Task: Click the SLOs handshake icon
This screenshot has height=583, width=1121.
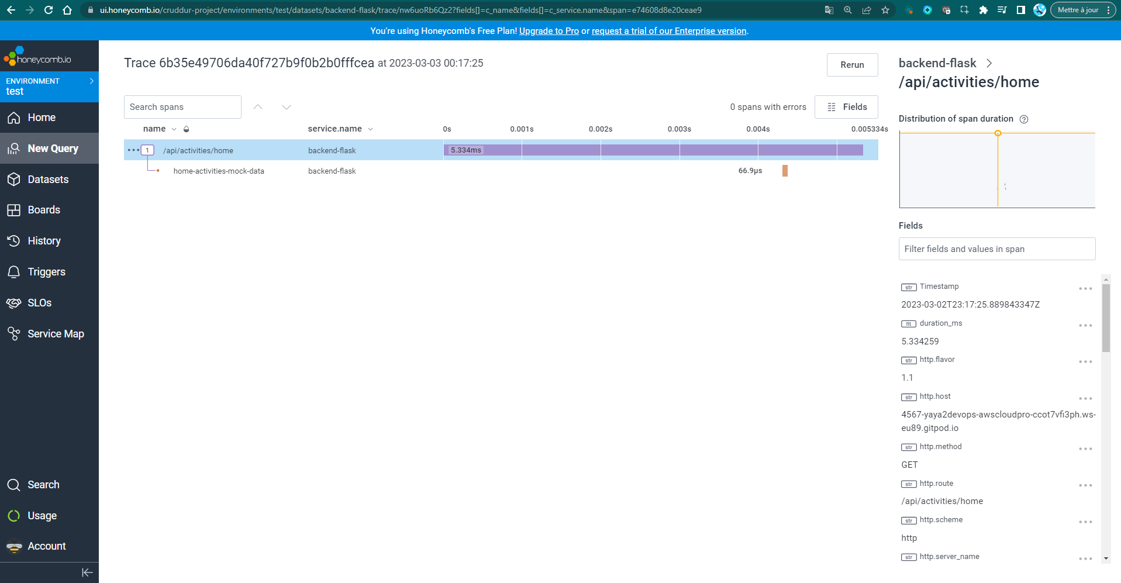Action: pyautogui.click(x=14, y=303)
